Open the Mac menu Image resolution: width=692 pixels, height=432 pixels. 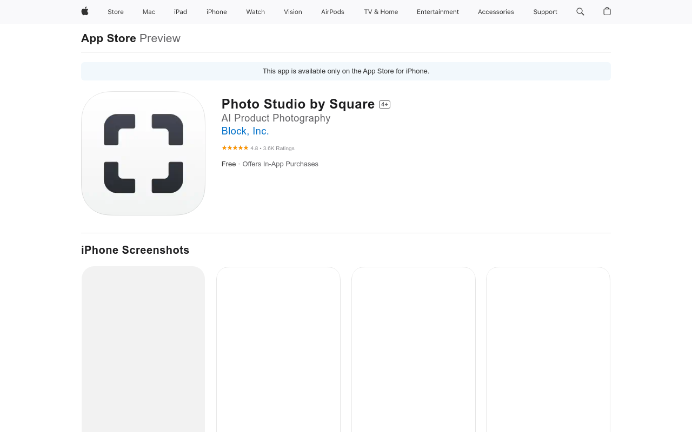(x=149, y=12)
